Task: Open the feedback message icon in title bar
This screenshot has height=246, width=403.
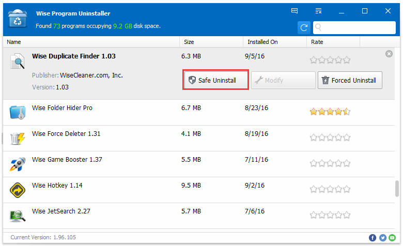Action: (295, 11)
